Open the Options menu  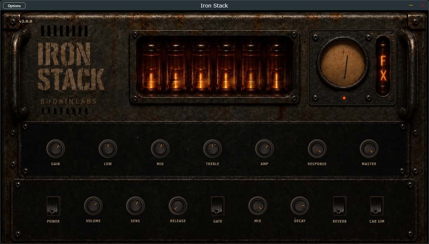[x=14, y=6]
